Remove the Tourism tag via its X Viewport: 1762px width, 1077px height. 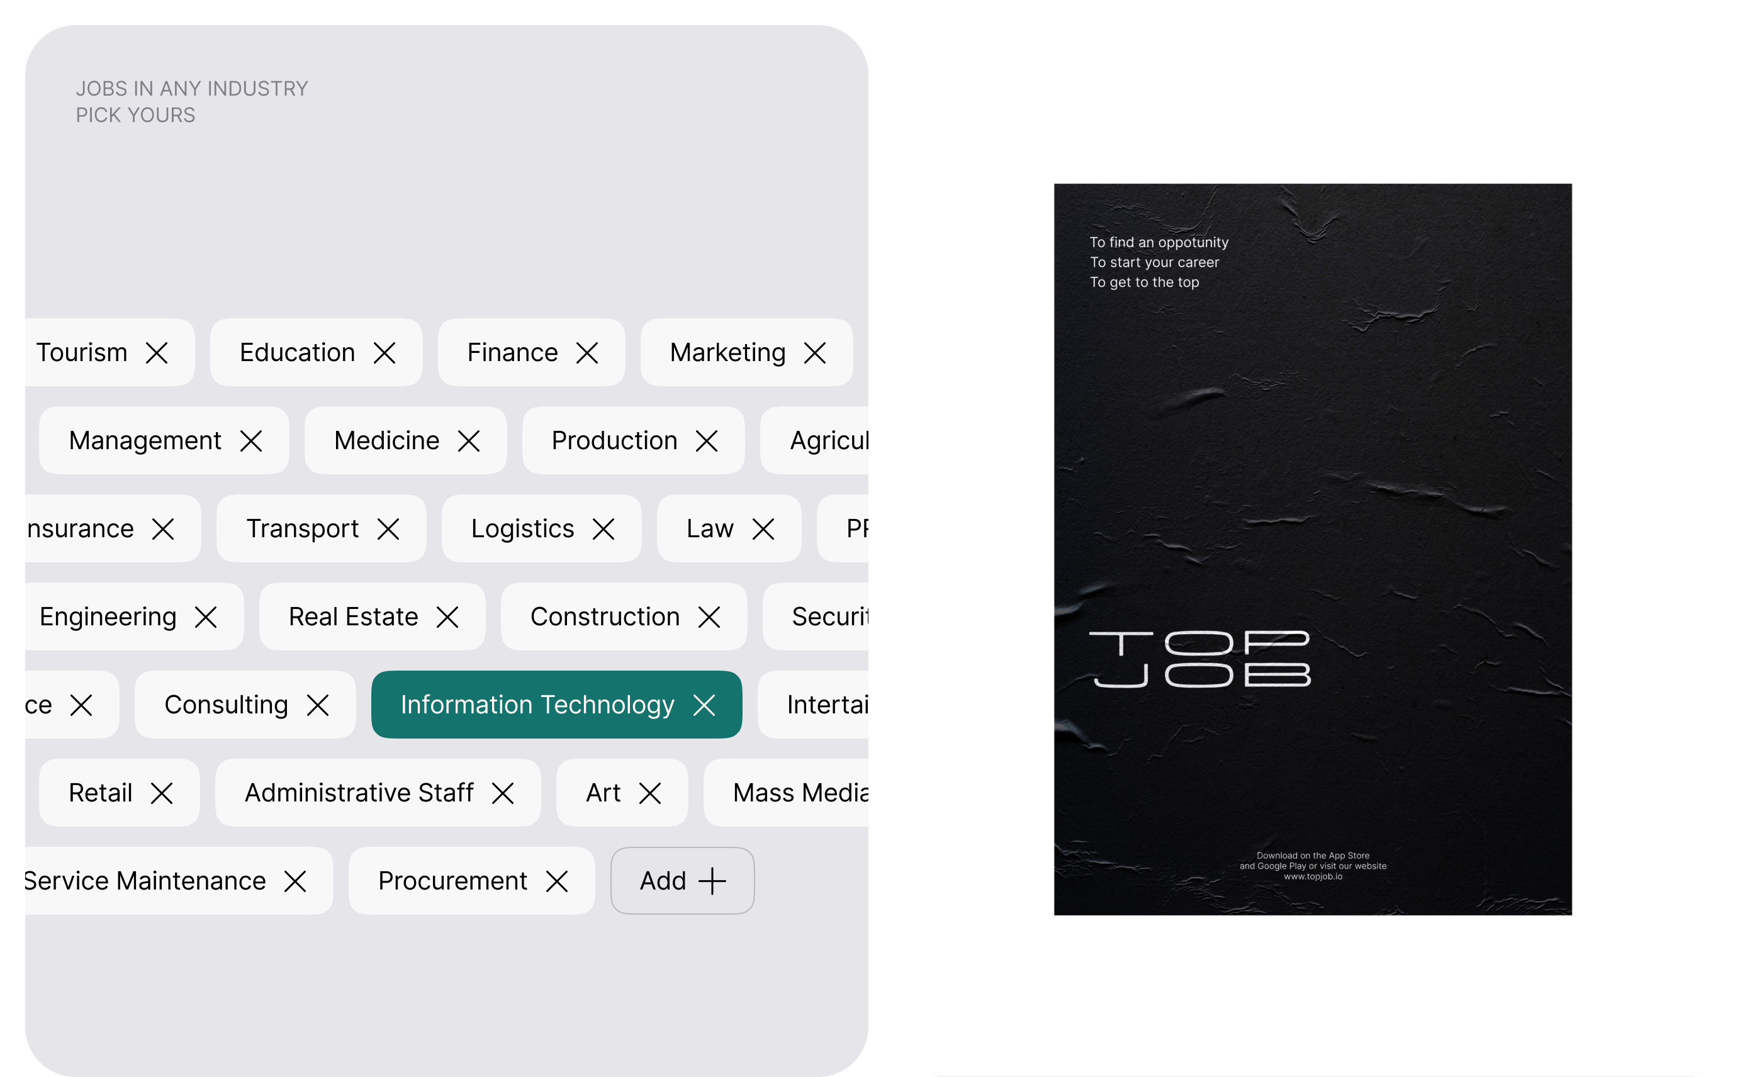[x=157, y=352]
